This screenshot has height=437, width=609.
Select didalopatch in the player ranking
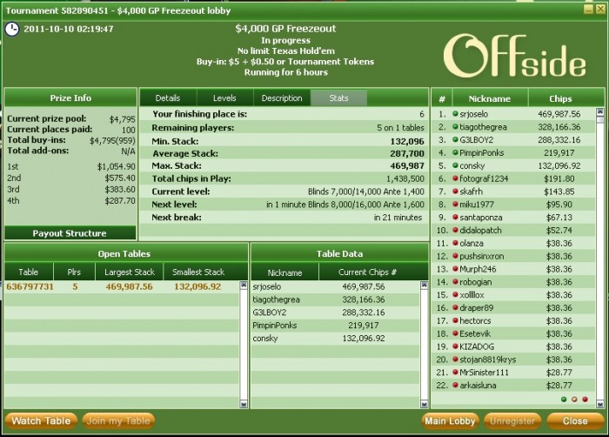pyautogui.click(x=513, y=230)
